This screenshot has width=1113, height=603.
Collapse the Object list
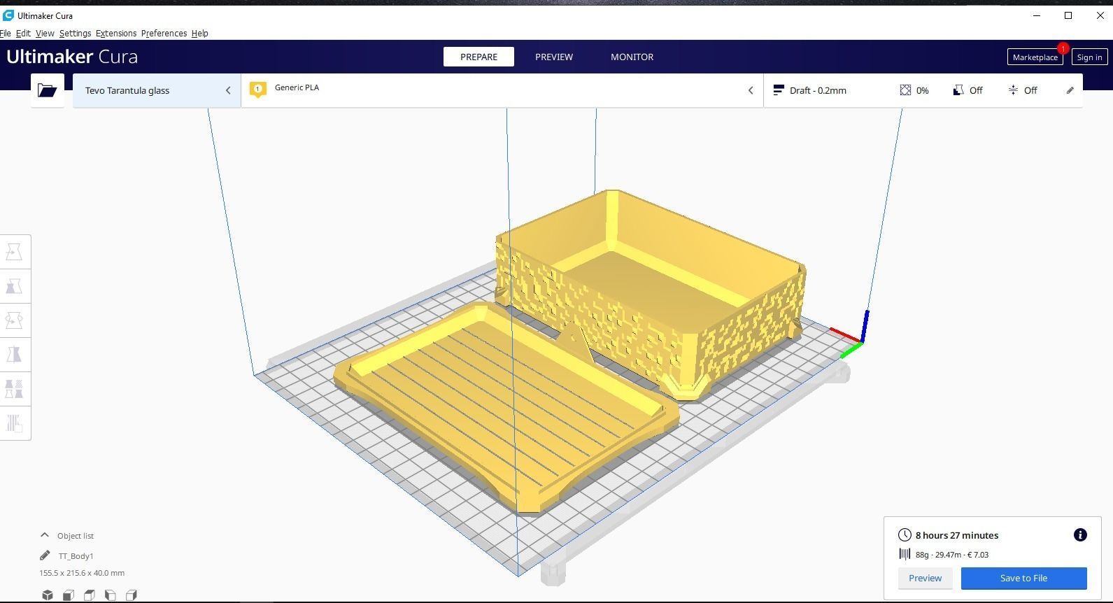(45, 535)
